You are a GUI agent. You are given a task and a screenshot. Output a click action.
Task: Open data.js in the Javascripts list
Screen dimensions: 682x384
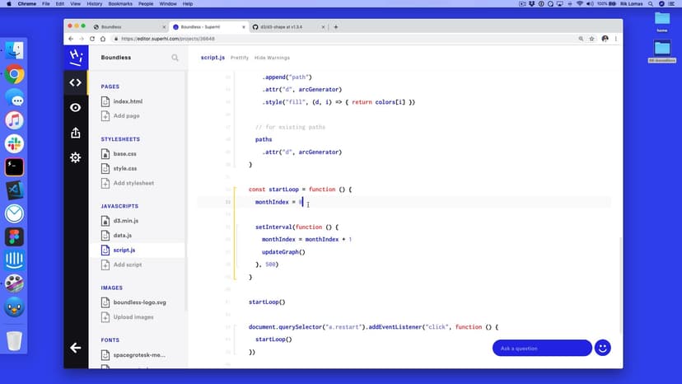coord(122,236)
